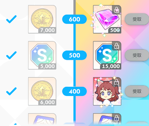149x126 pixels.
Task: Claim the level 400 premium reward with 受取
Action: pyautogui.click(x=137, y=91)
